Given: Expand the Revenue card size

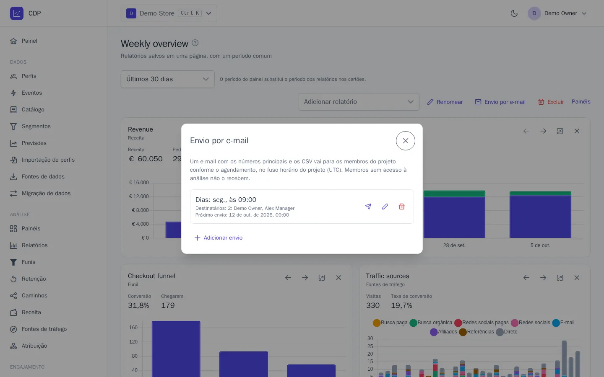Looking at the screenshot, I should tap(560, 131).
